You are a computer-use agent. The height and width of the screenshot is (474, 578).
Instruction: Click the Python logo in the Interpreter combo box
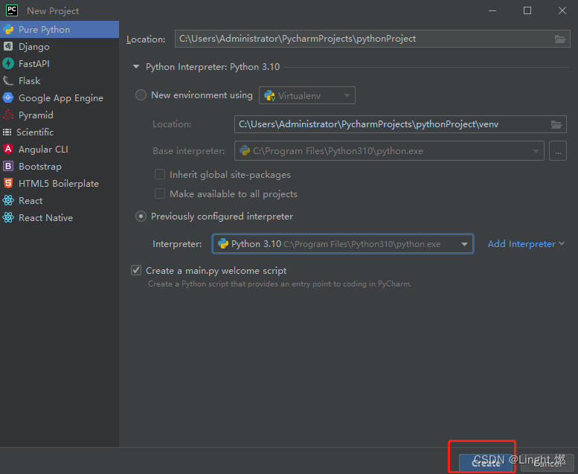coord(223,243)
